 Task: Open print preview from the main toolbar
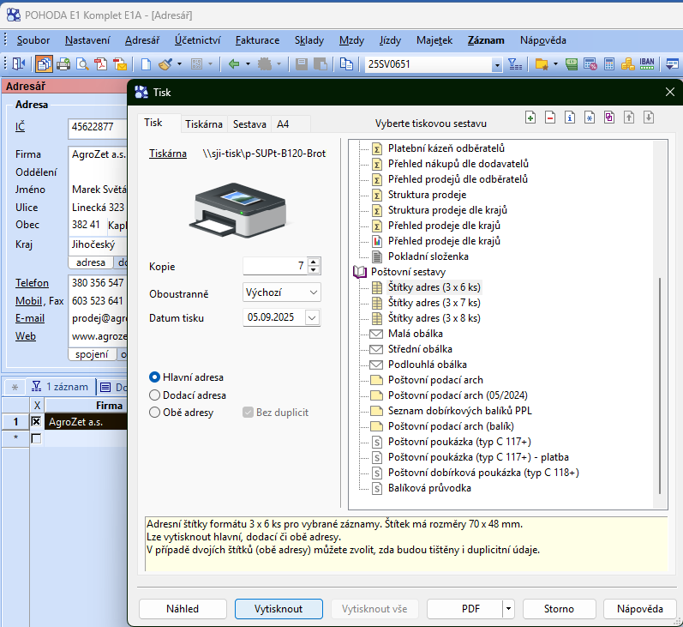(82, 64)
